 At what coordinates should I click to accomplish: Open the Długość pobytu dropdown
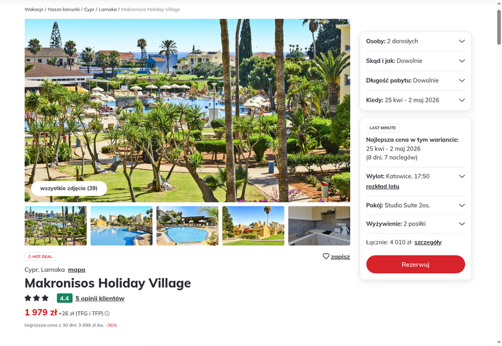(x=415, y=80)
